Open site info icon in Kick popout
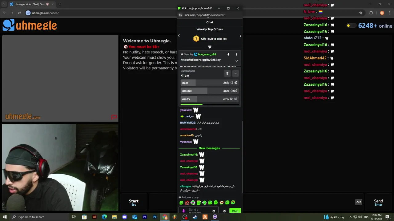 pos(180,15)
